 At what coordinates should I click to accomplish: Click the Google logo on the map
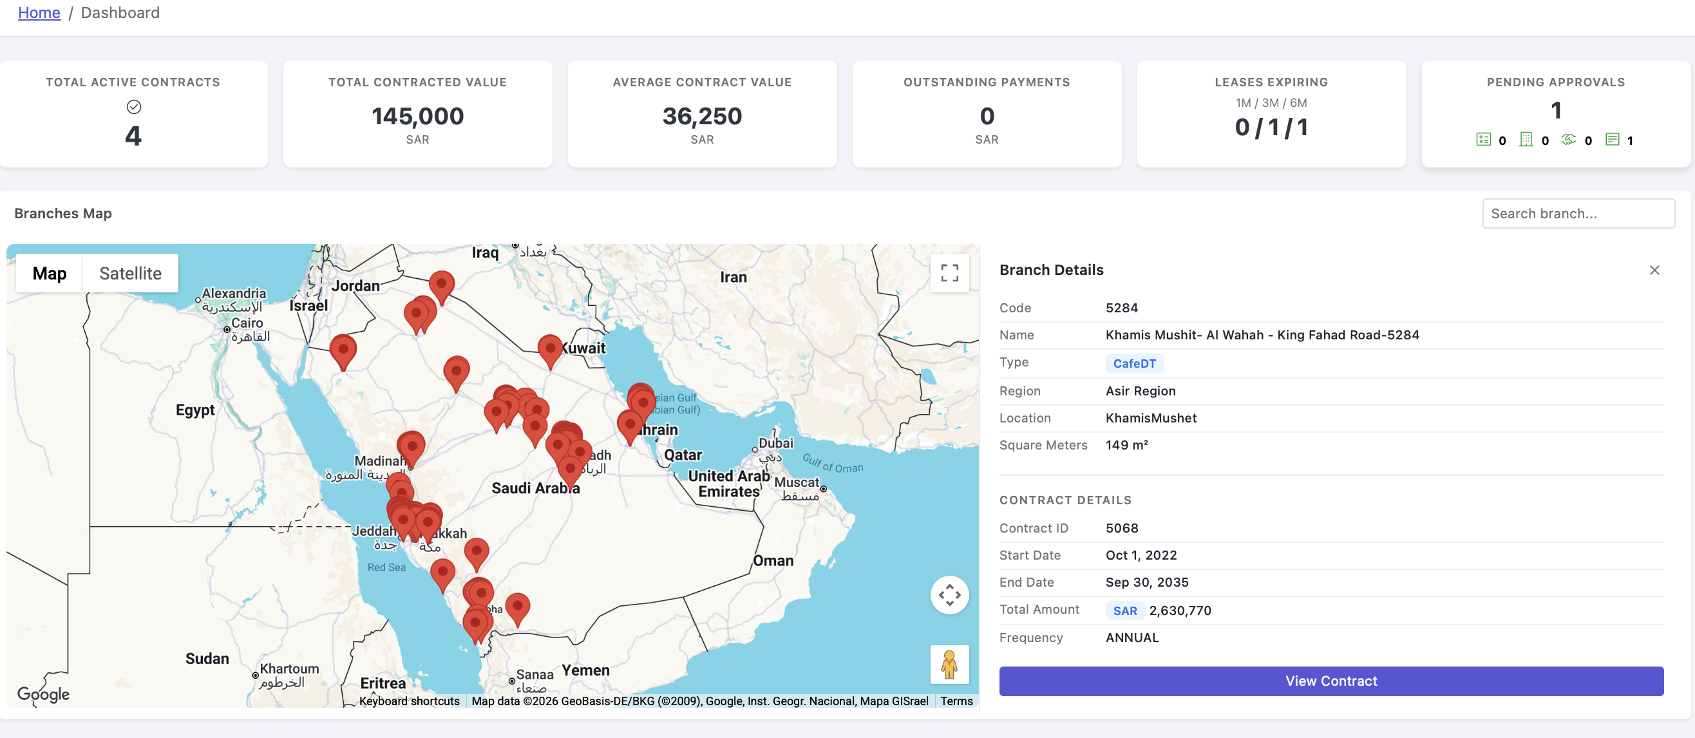[x=43, y=694]
